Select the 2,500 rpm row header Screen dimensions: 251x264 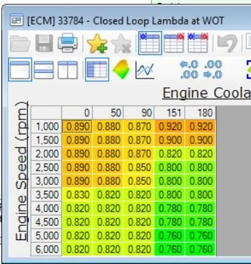pyautogui.click(x=47, y=167)
